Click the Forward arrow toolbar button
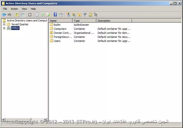183x128 pixels. pos(9,15)
